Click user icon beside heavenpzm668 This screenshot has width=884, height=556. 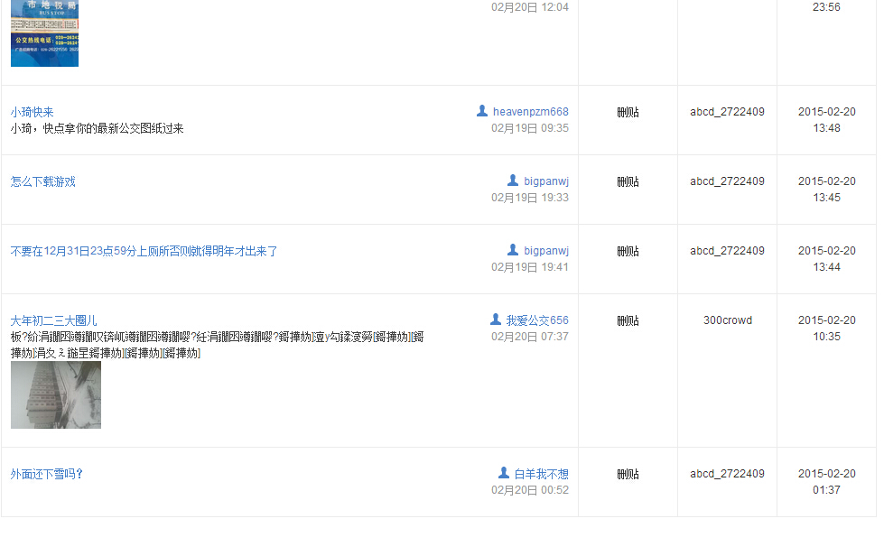[x=482, y=111]
